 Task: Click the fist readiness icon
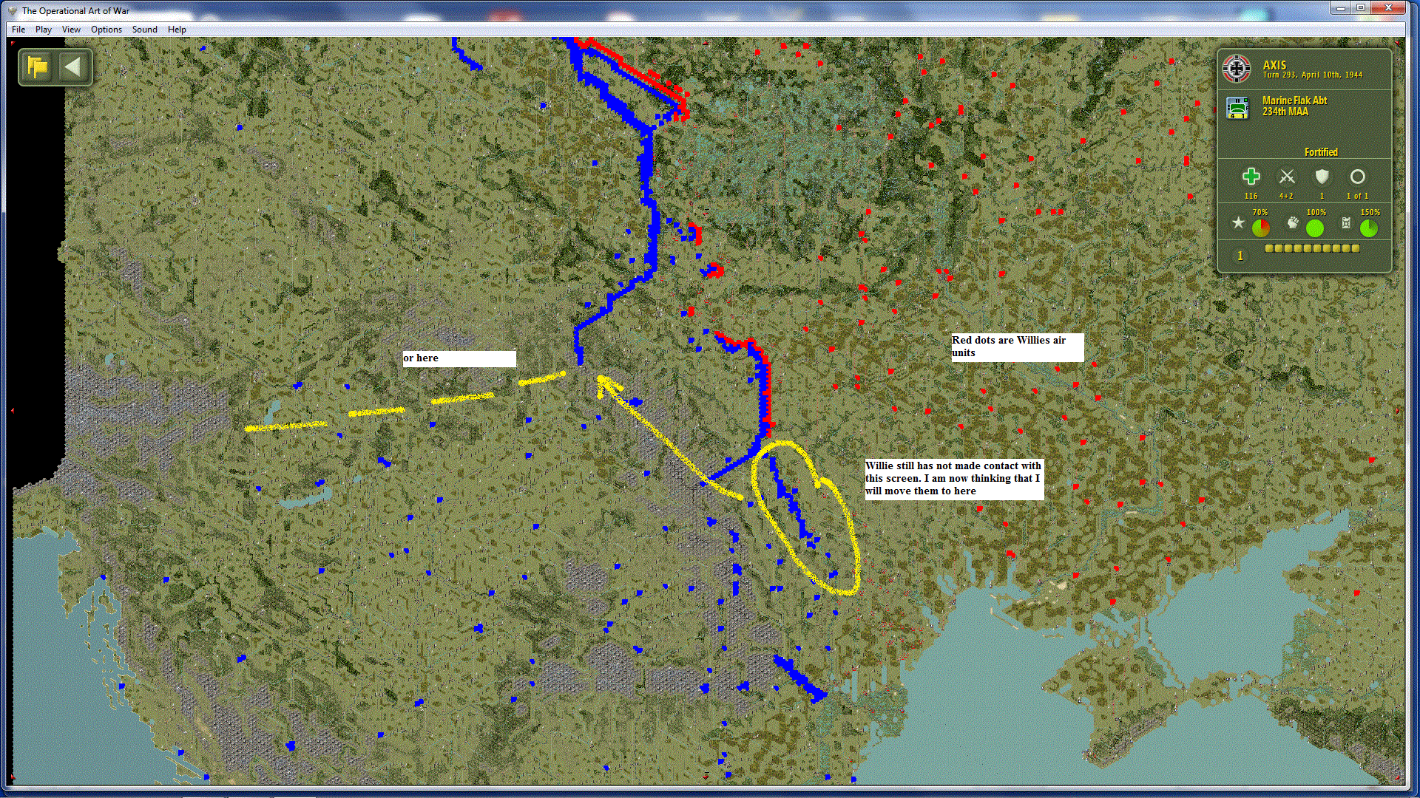[x=1292, y=223]
